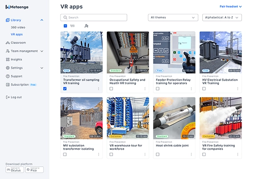Click the Free badge next to Subscription
This screenshot has height=179, width=253.
click(x=33, y=84)
